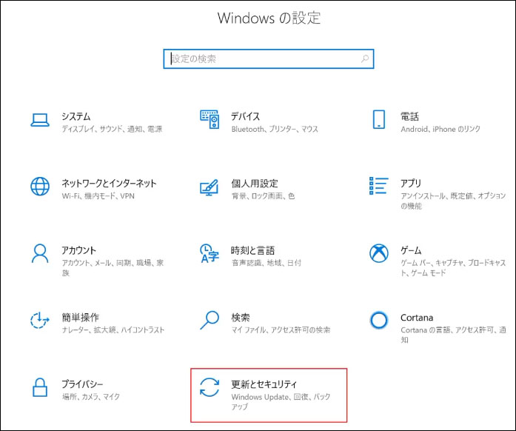Click text Cortana の言語、アクセス許可、通知
The image size is (516, 431).
coord(453,335)
